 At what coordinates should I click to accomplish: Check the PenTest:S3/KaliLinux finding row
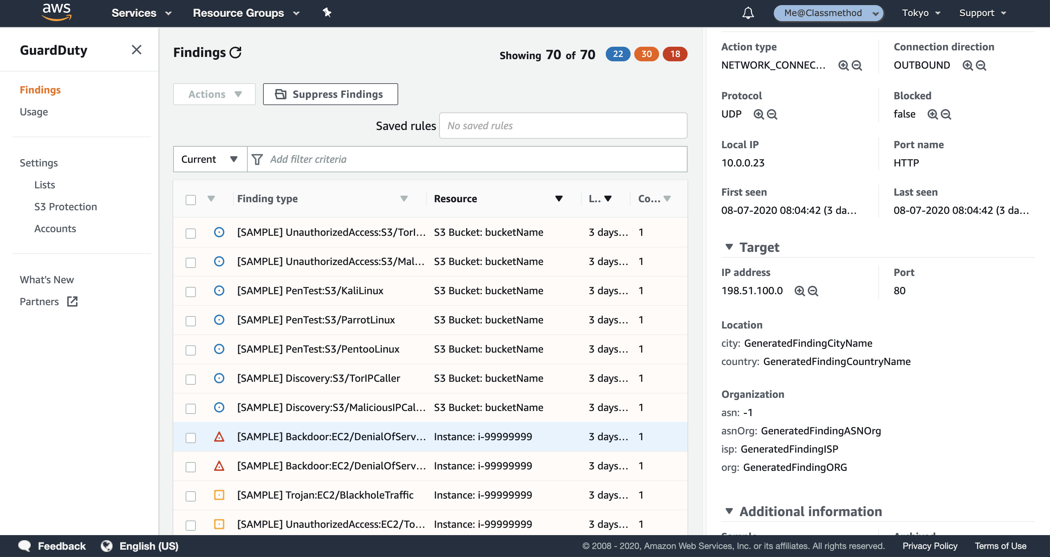190,292
